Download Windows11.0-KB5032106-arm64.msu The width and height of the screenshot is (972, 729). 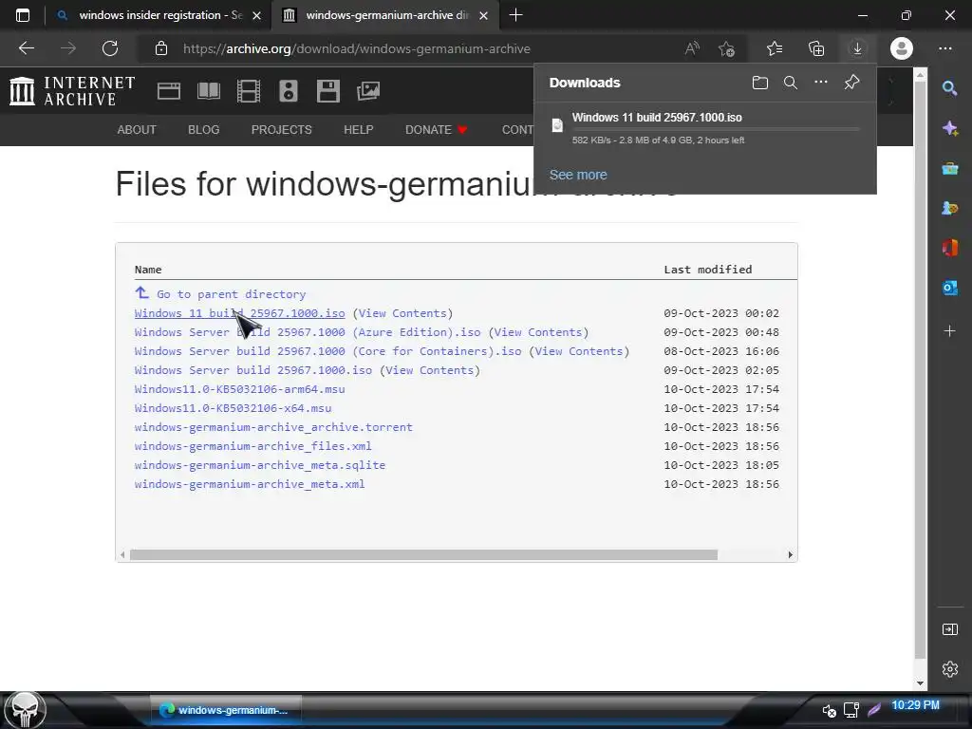coord(239,389)
